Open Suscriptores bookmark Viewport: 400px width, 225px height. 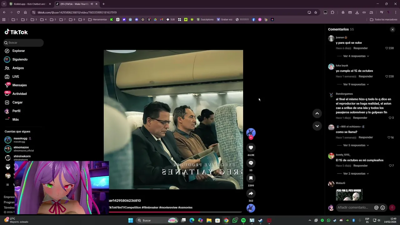pyautogui.click(x=205, y=19)
